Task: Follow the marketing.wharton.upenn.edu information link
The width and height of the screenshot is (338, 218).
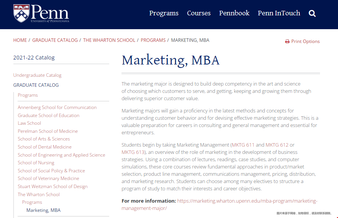Action: [x=220, y=205]
